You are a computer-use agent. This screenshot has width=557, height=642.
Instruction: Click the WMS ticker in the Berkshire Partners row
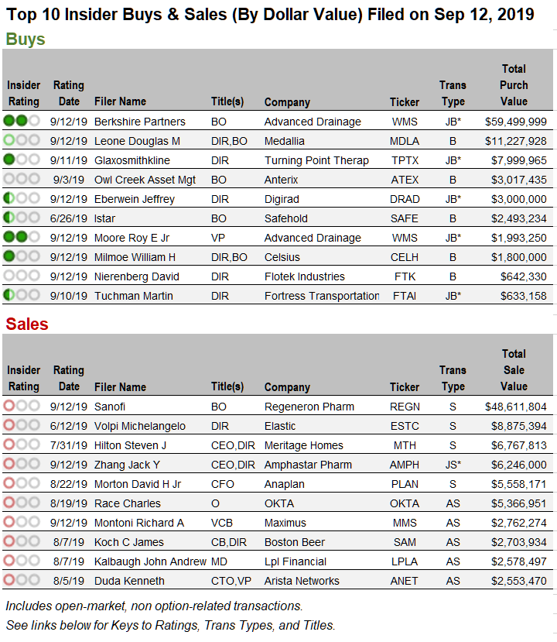(x=405, y=122)
